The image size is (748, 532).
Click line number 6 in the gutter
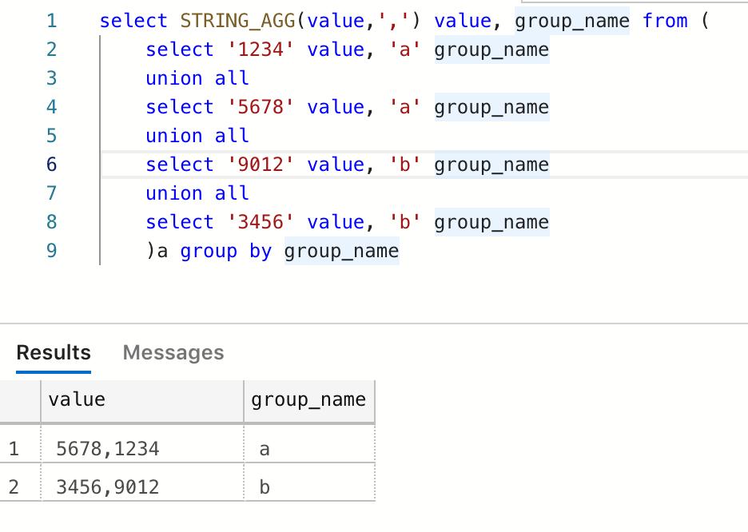[x=51, y=165]
